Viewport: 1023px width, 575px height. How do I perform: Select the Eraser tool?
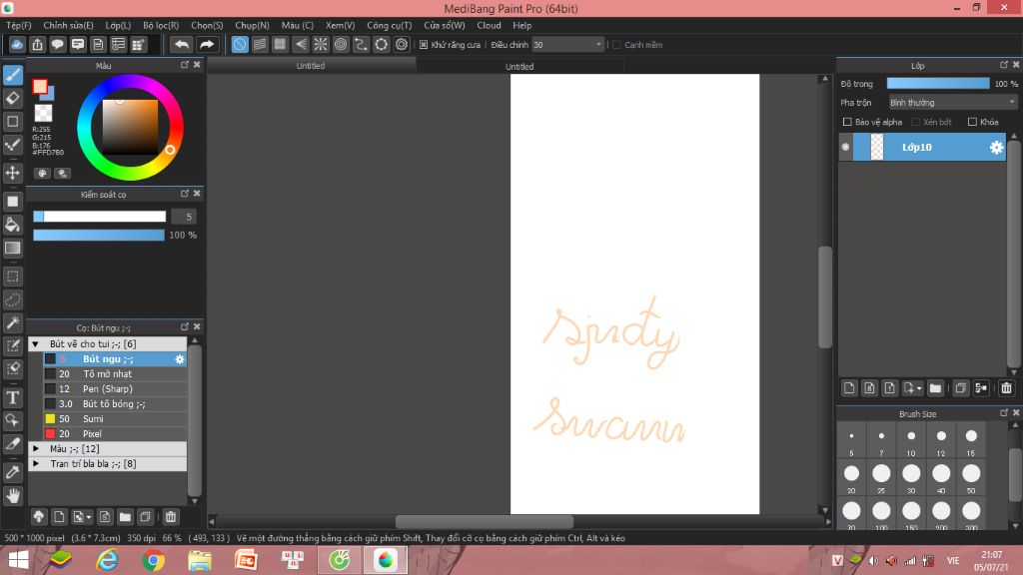12,99
